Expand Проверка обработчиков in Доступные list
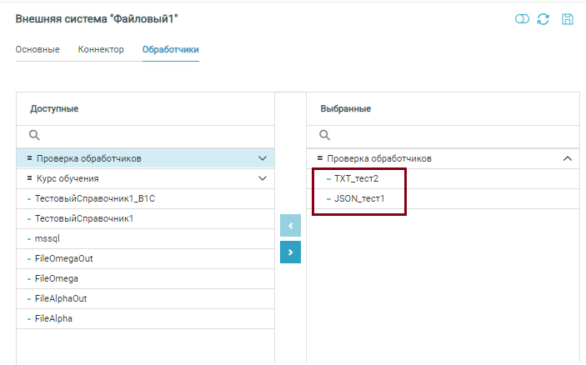586x365 pixels. [263, 158]
